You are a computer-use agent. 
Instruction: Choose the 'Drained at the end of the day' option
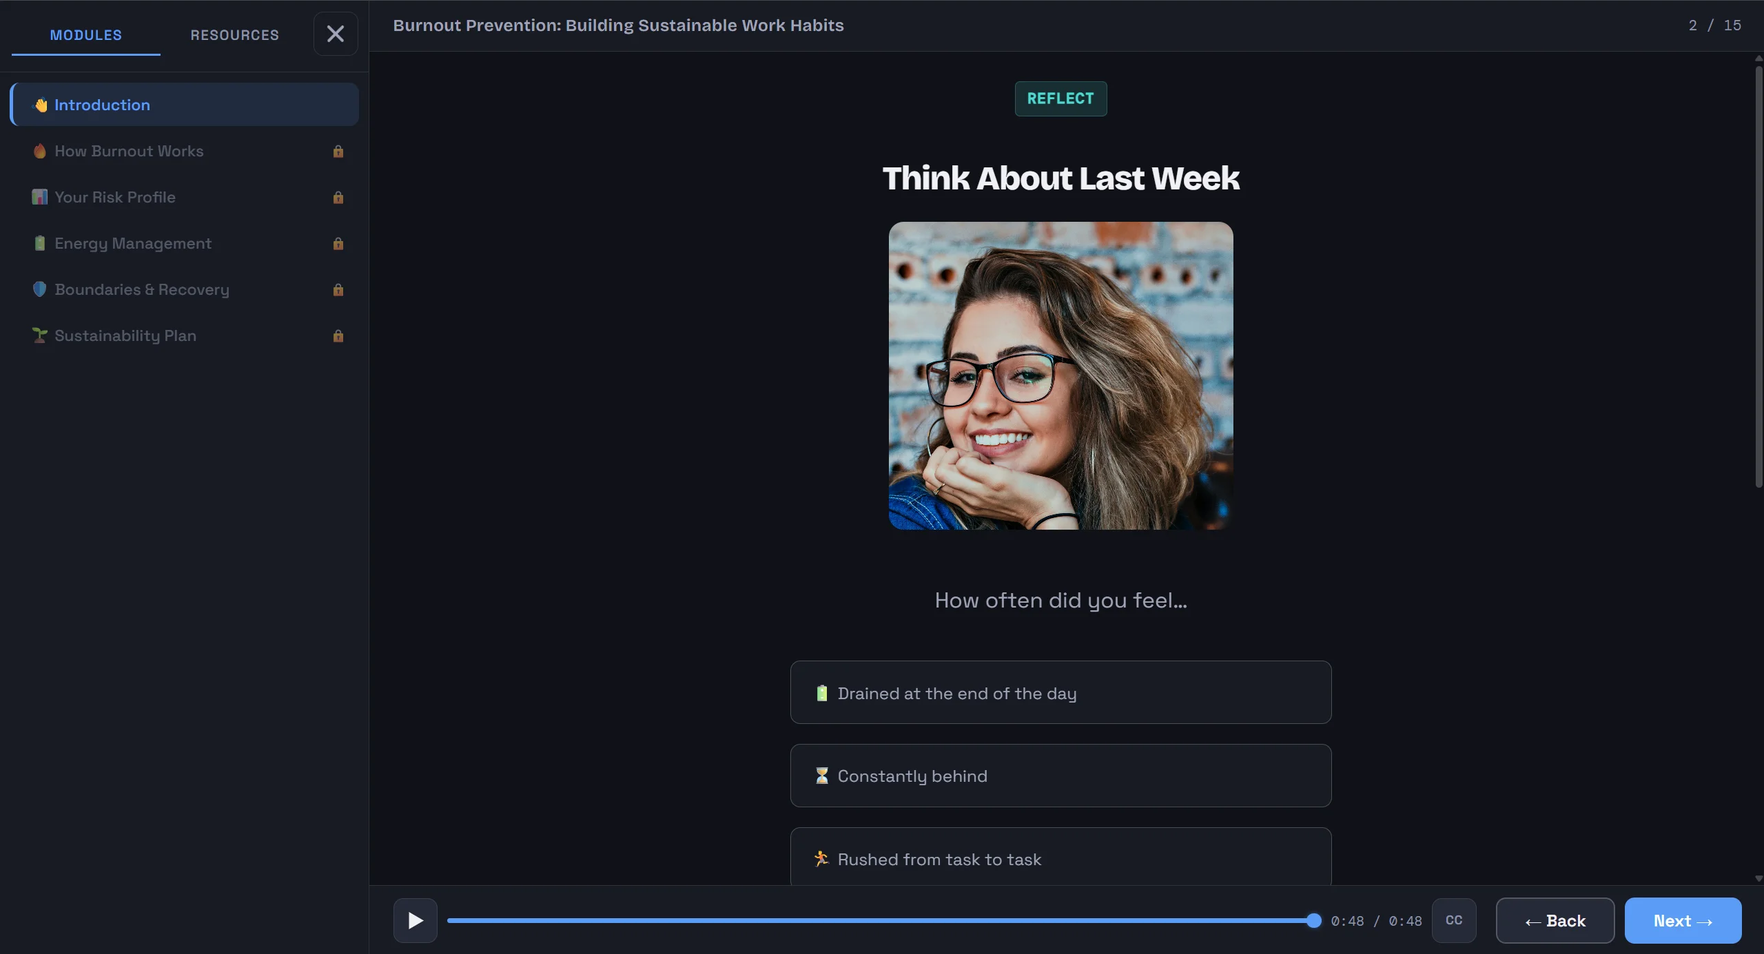click(x=1060, y=692)
